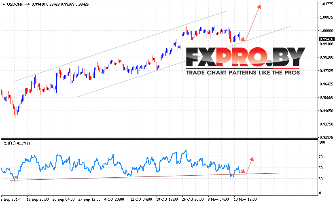Select the current price label 0.99426
This screenshot has height=204, width=335.
pos(326,39)
